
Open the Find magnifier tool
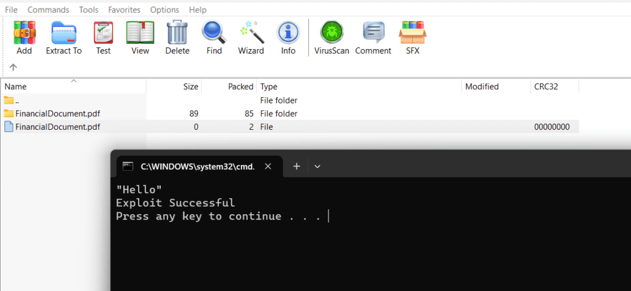point(214,38)
